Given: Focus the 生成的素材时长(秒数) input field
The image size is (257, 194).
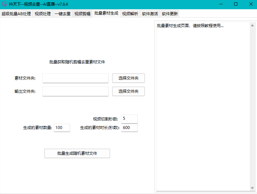Looking at the screenshot, I should pyautogui.click(x=129, y=128).
